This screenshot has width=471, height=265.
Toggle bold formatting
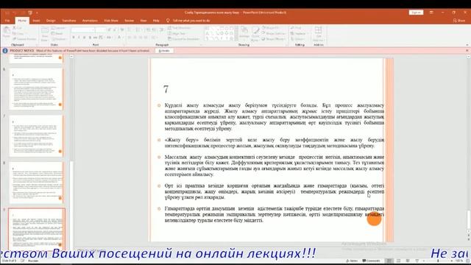coord(74,38)
